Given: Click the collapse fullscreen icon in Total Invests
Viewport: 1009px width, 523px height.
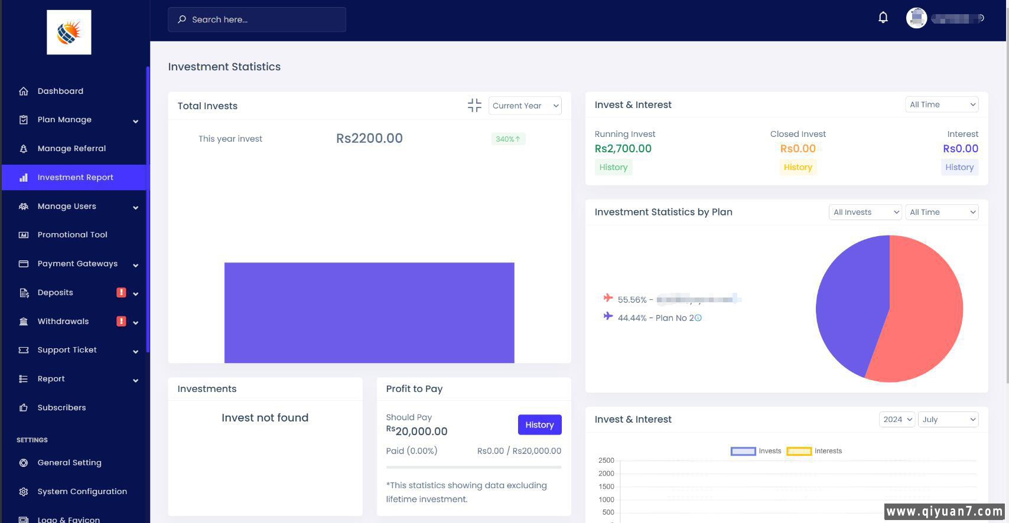Looking at the screenshot, I should click(x=474, y=106).
